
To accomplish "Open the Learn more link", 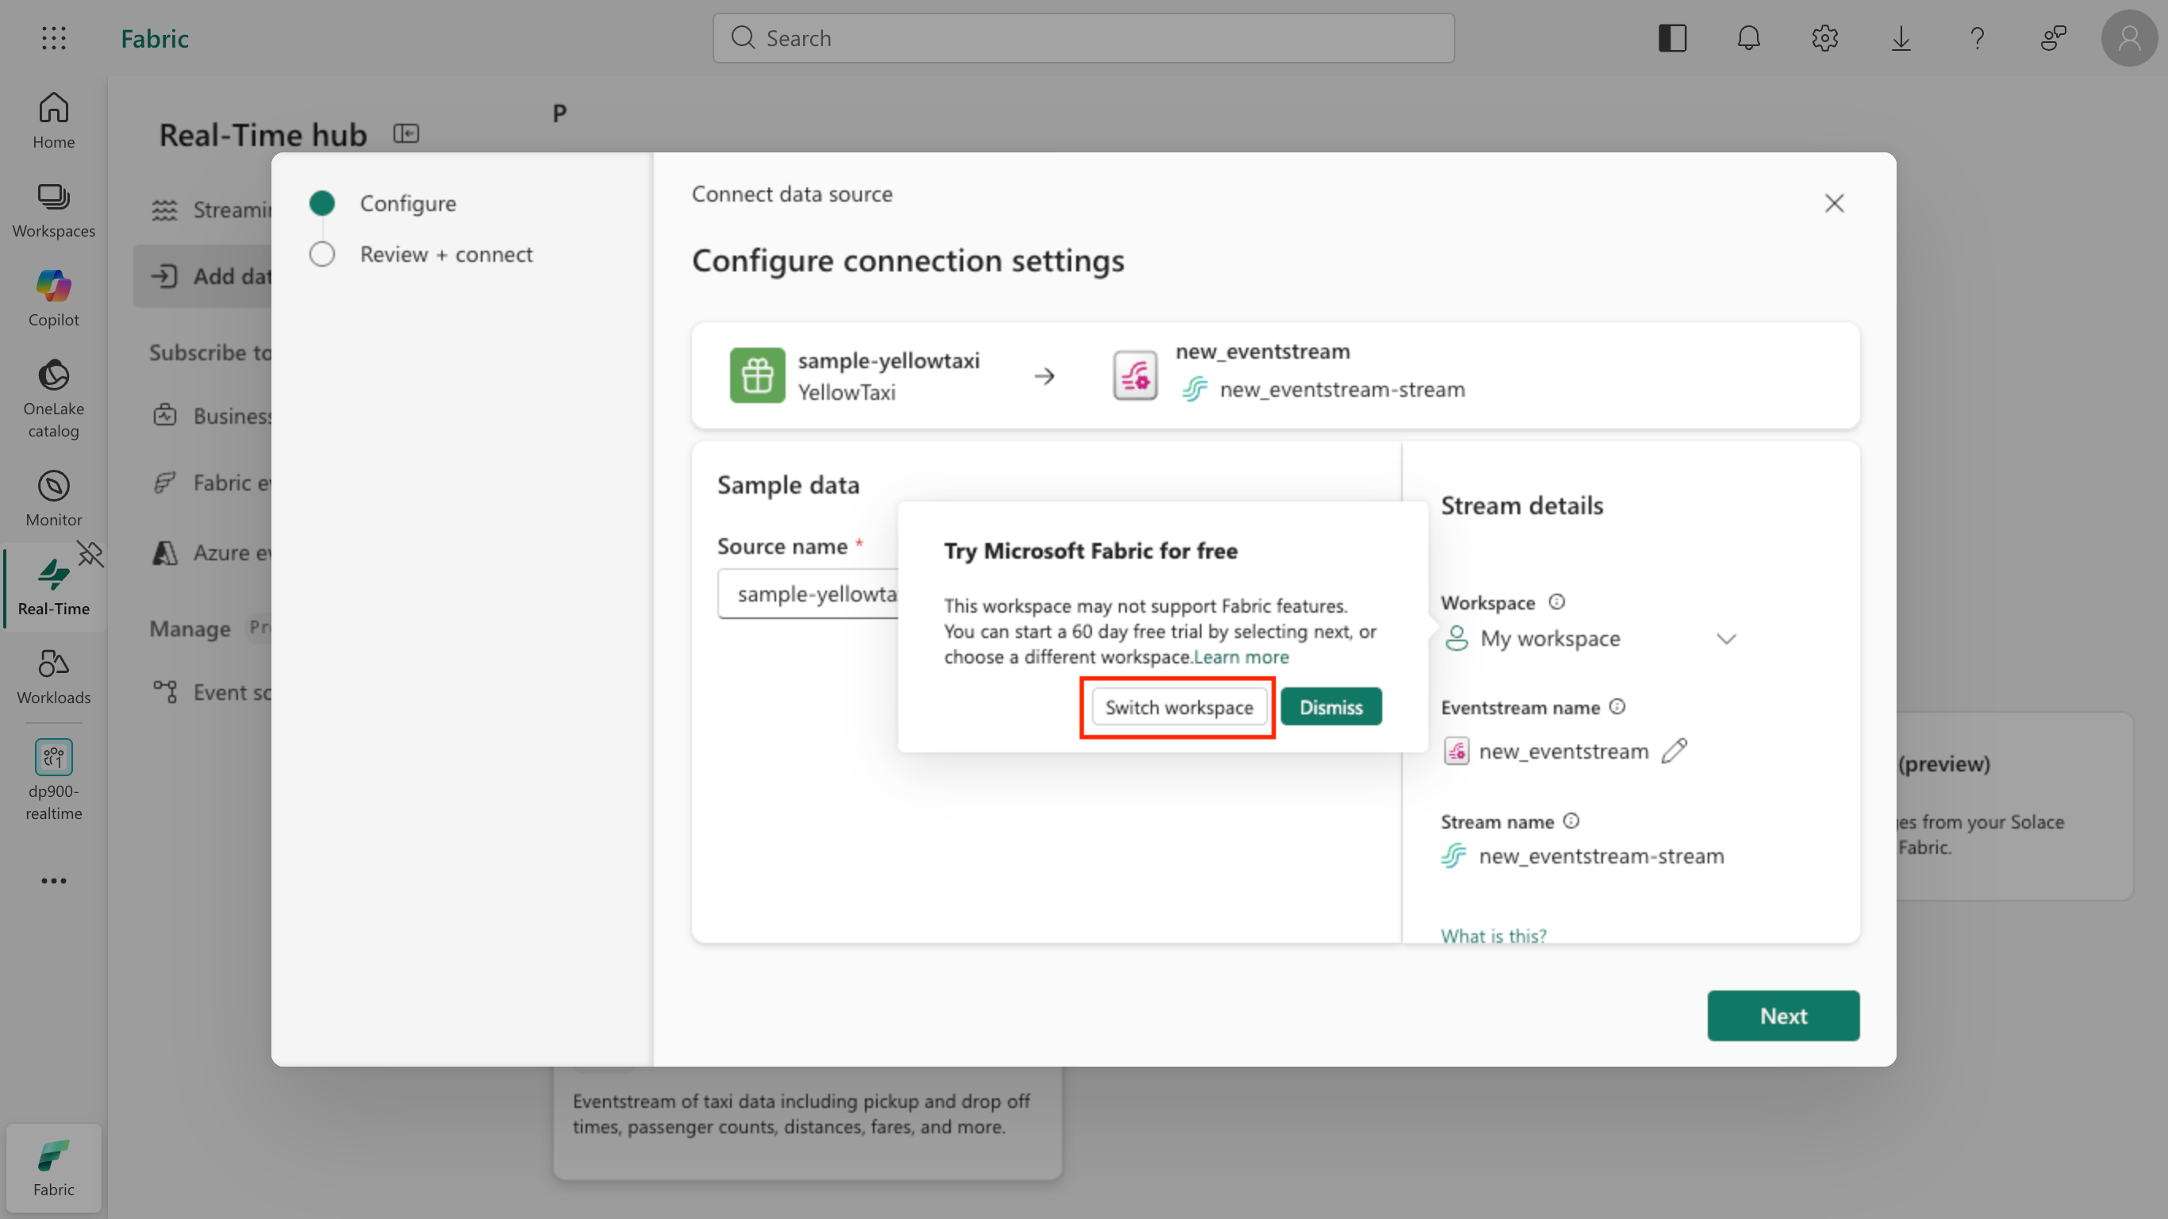I will point(1241,656).
